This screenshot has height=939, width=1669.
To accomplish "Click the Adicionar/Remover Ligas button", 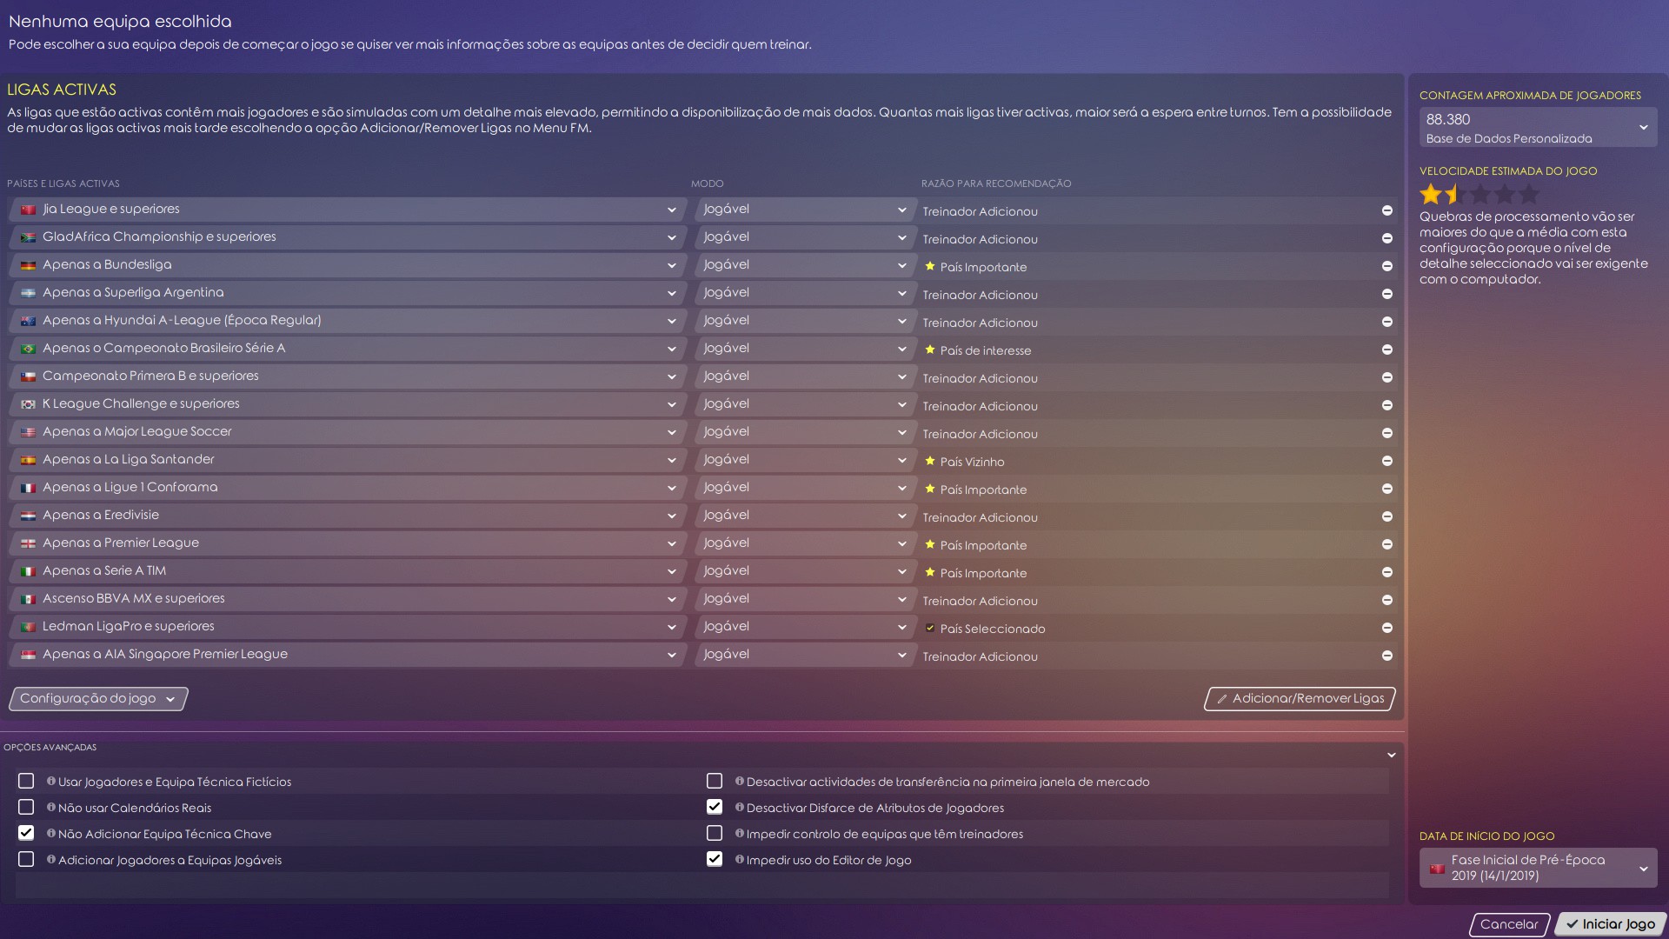I will [1300, 699].
